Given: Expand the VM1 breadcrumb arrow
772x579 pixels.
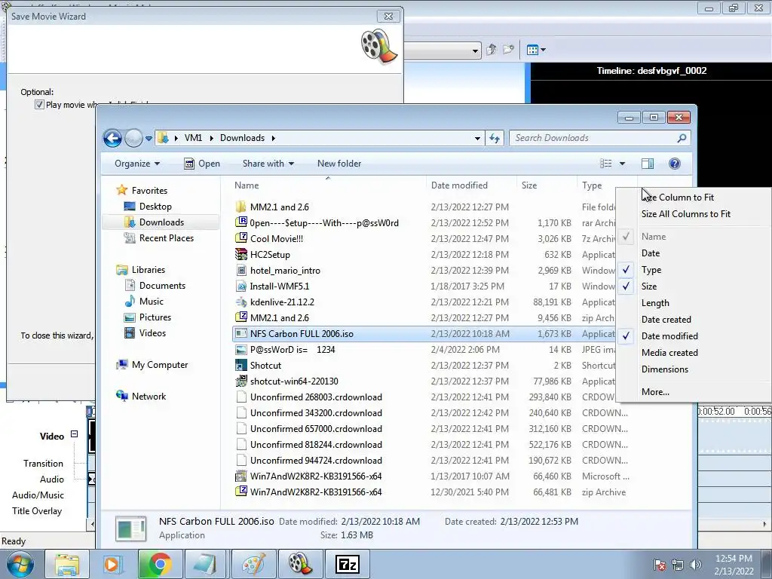Looking at the screenshot, I should point(211,139).
